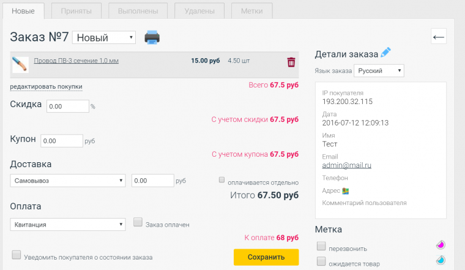The image size is (465, 270).
Task: Delete the Провод ПВ-3 item with trash icon
Action: (x=291, y=62)
